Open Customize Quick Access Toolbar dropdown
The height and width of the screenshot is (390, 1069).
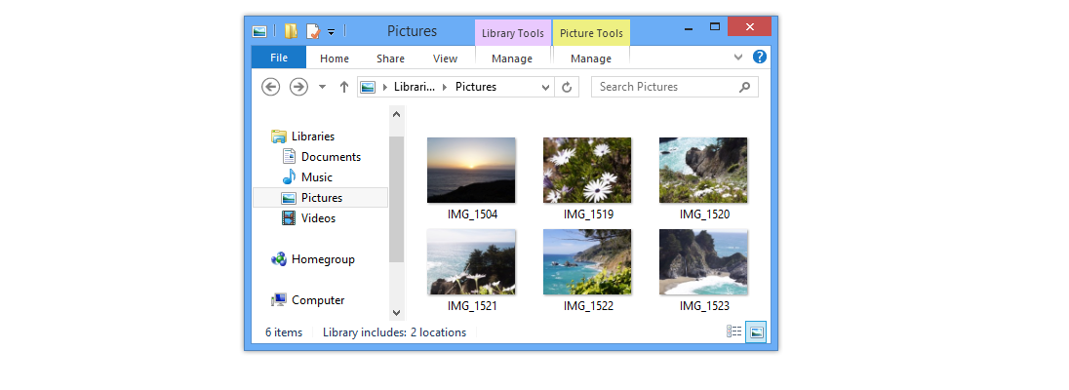(x=332, y=32)
